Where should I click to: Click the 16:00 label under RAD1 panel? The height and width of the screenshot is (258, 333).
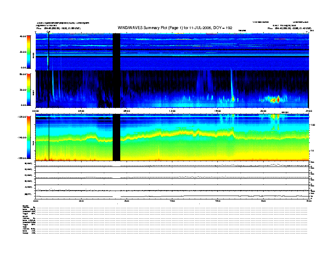[x=218, y=111]
